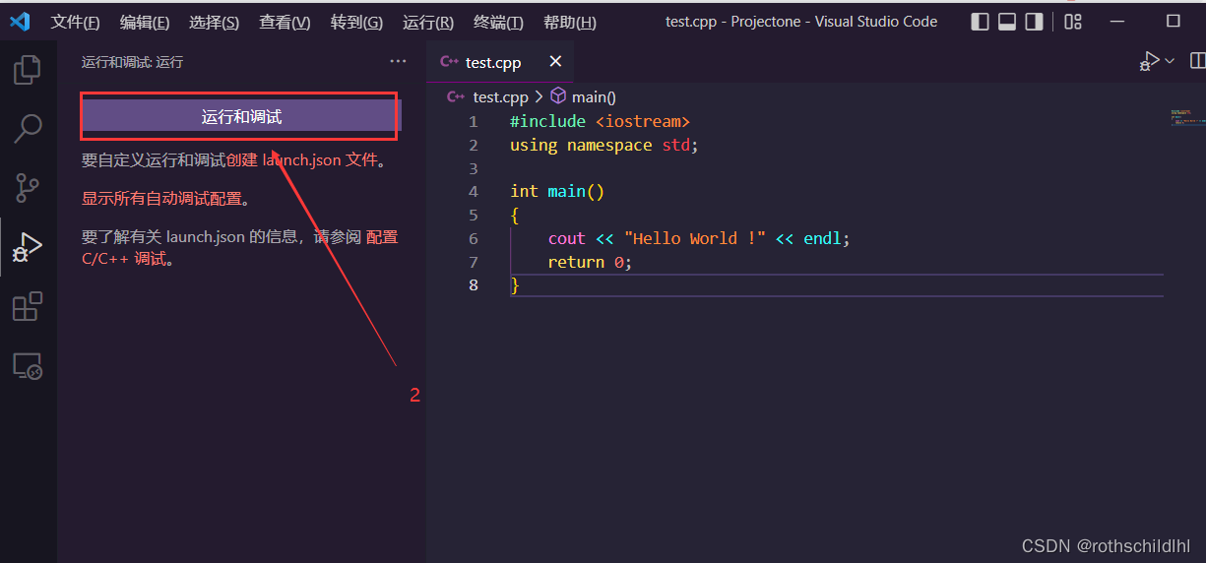Click the breadcrumb chevron separator
The image size is (1206, 563).
point(539,96)
